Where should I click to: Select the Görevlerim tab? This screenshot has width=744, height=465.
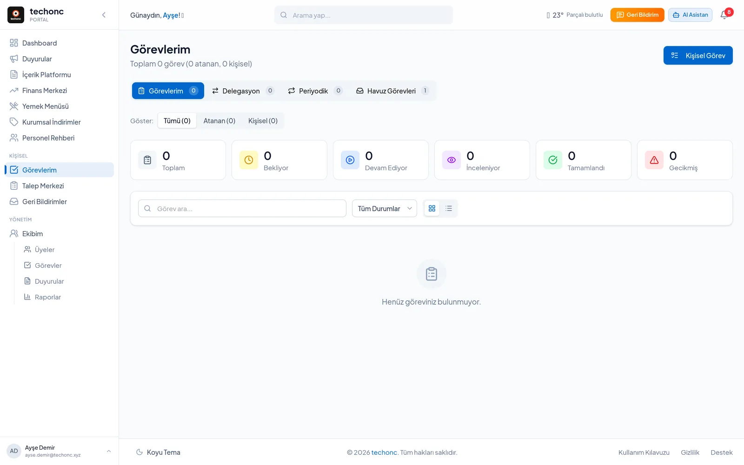(168, 91)
